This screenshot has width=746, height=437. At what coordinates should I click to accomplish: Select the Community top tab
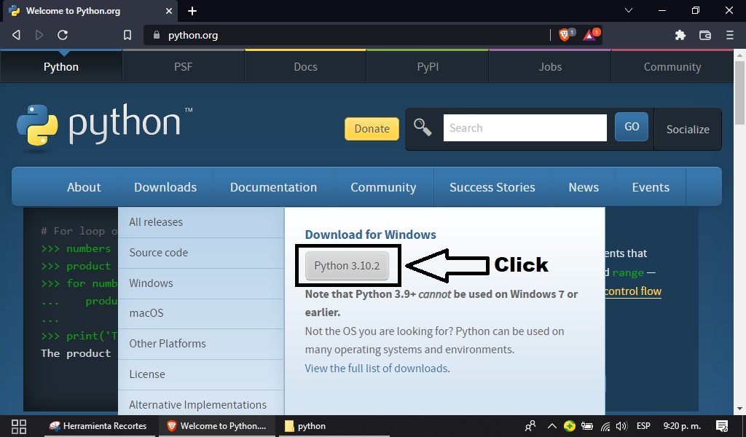(672, 66)
